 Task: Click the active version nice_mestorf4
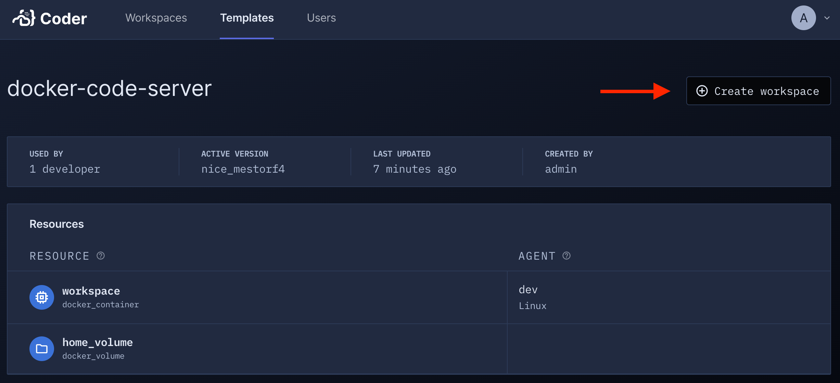point(243,169)
